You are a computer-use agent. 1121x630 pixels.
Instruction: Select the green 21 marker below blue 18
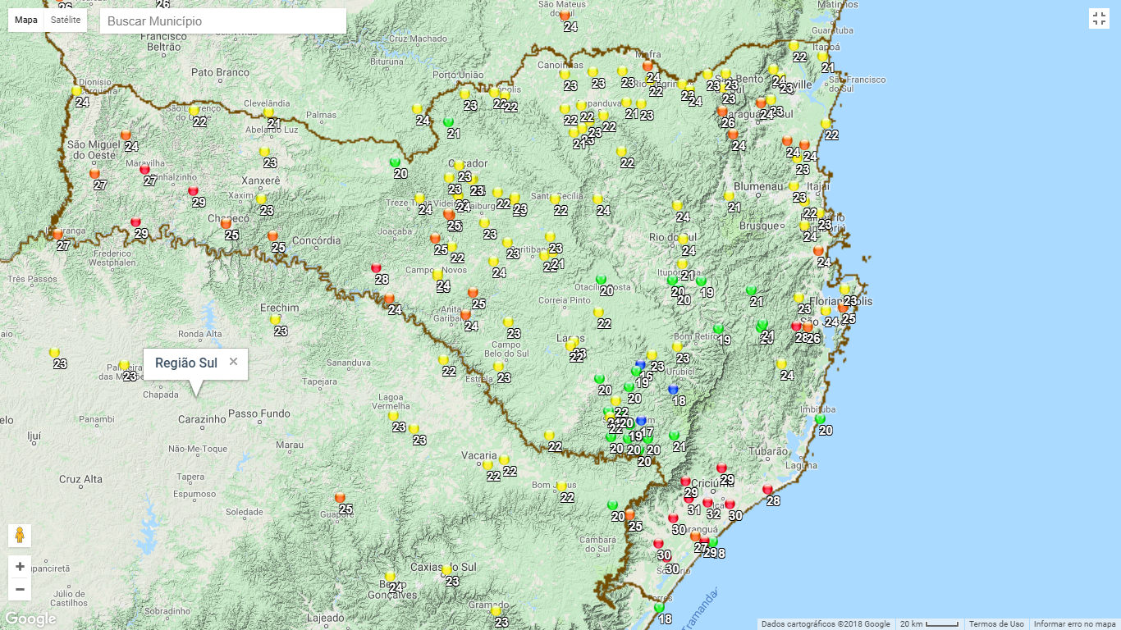[x=674, y=436]
